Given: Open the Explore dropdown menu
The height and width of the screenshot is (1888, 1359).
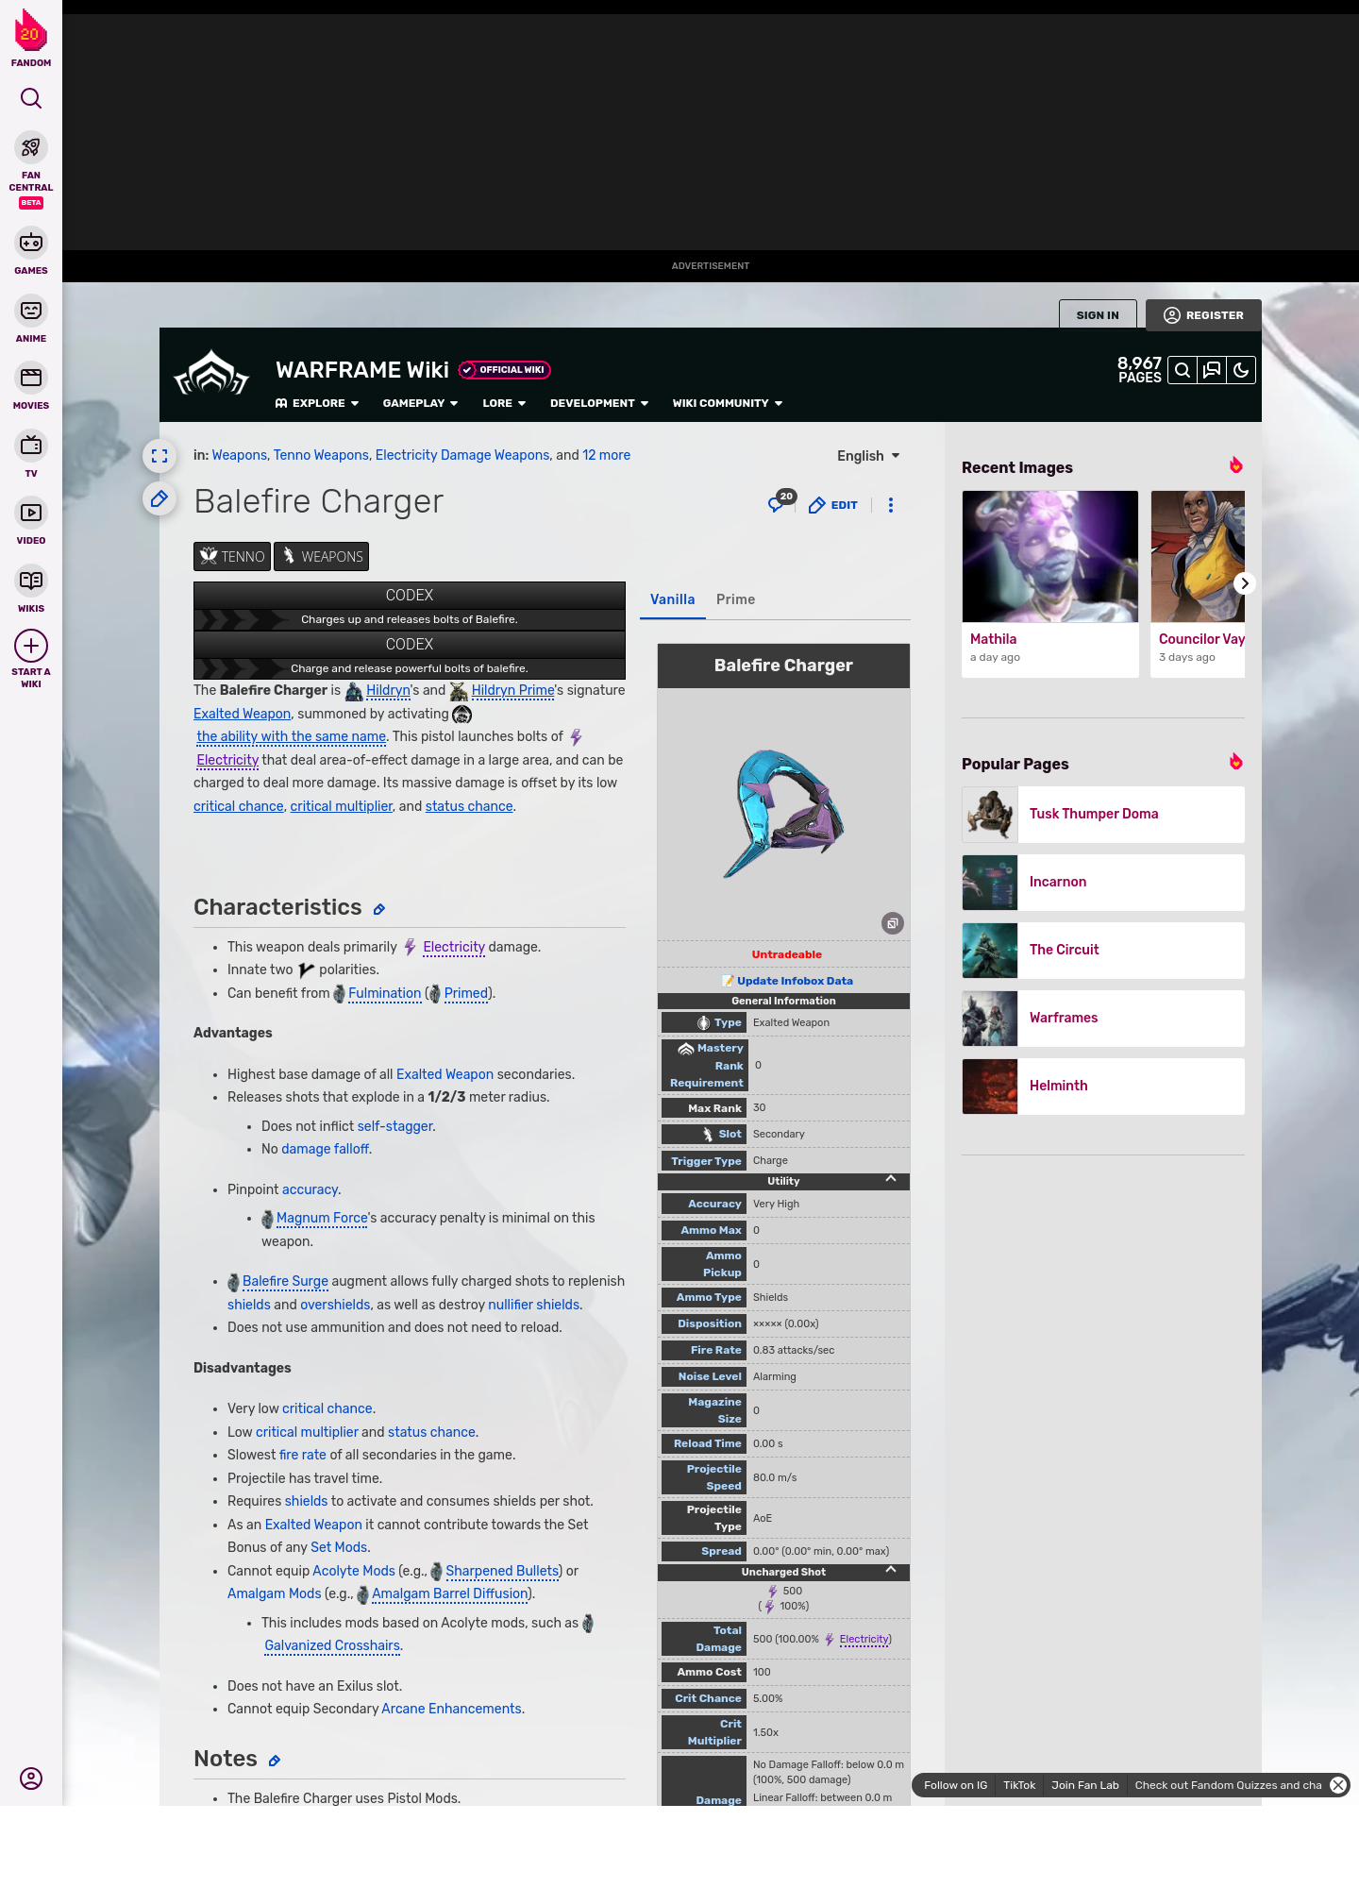Looking at the screenshot, I should tap(317, 403).
